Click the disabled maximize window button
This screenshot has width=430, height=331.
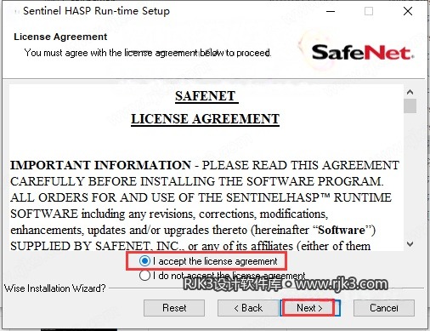pos(369,11)
